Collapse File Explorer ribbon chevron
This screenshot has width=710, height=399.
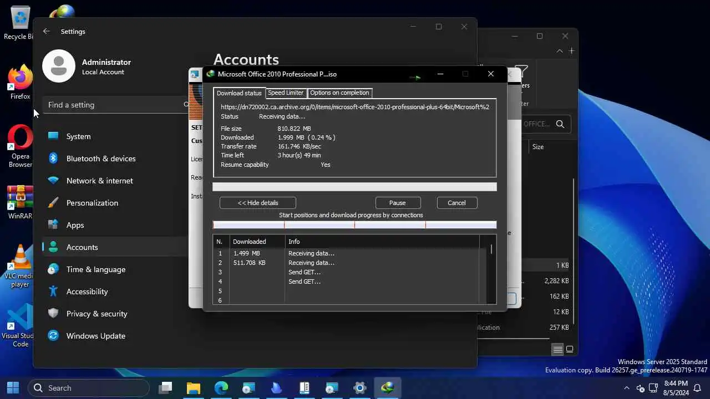560,51
